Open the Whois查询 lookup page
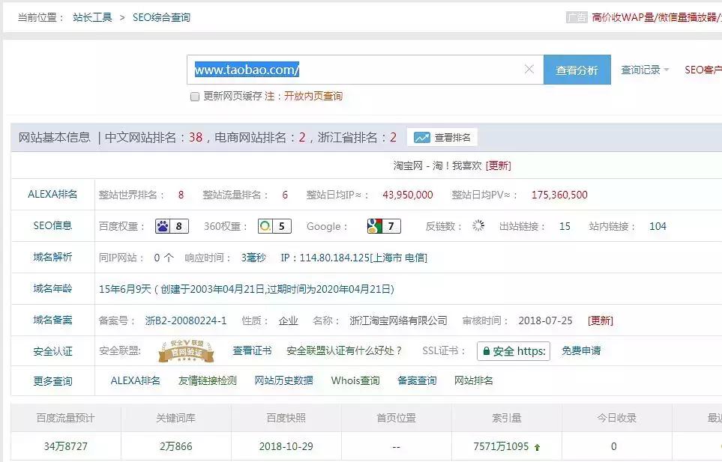Image resolution: width=722 pixels, height=462 pixels. coord(355,380)
